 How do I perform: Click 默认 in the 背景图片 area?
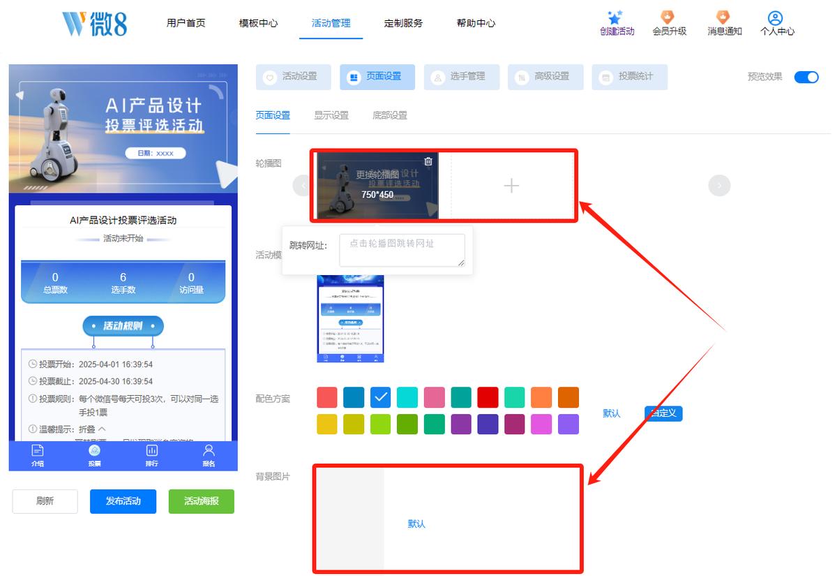416,524
